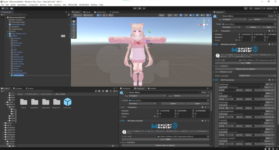Click the Project icon size slider
Screen dimensions: 279x150
click(x=112, y=146)
